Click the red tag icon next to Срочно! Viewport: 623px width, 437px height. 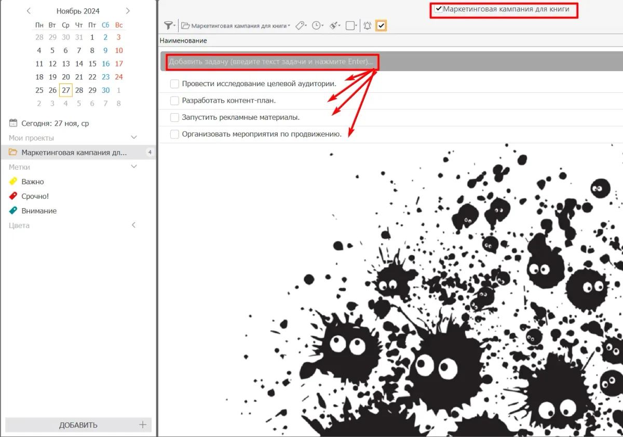pyautogui.click(x=13, y=196)
